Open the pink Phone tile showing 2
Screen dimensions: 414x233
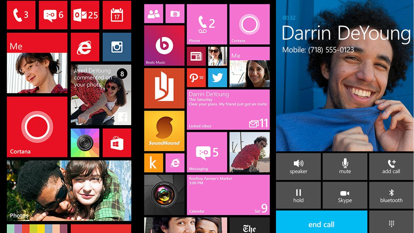point(207,24)
